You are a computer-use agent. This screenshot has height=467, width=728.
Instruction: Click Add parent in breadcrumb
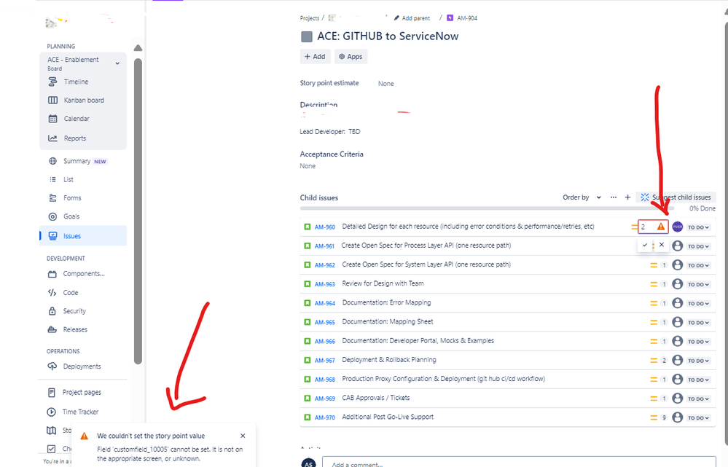(412, 18)
